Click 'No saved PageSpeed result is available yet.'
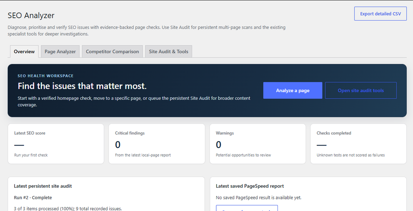This screenshot has width=413, height=211. [x=259, y=198]
